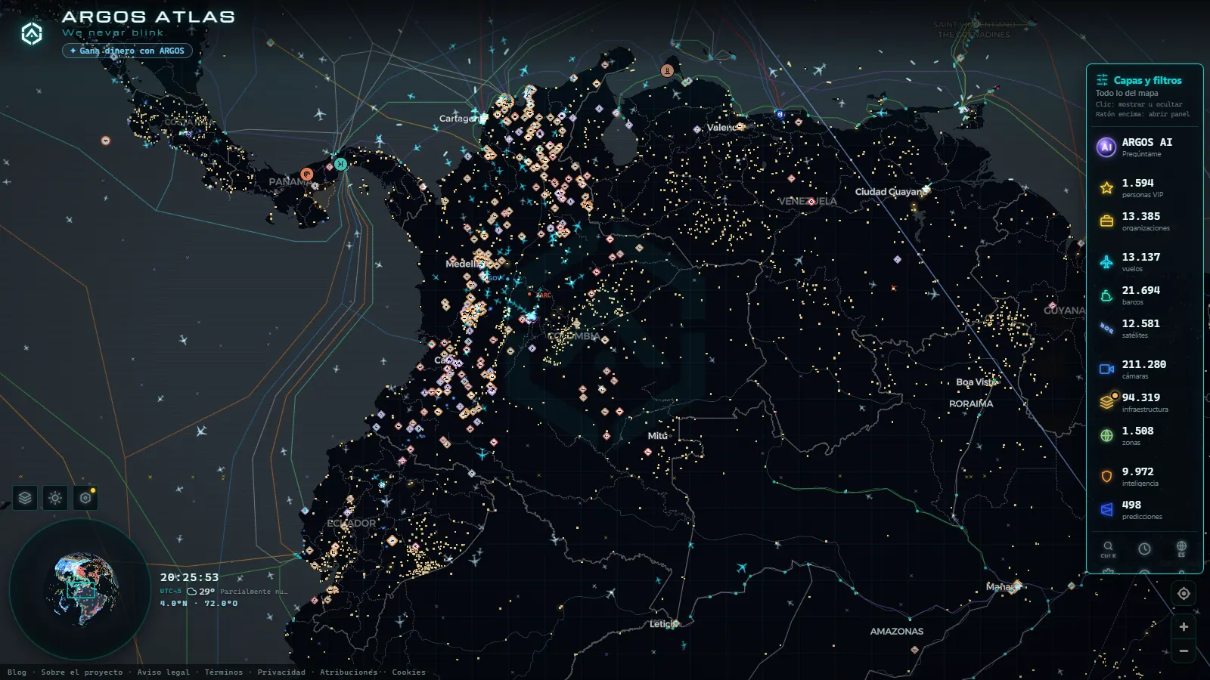Open Aviso legal footer link
1210x680 pixels.
click(163, 672)
